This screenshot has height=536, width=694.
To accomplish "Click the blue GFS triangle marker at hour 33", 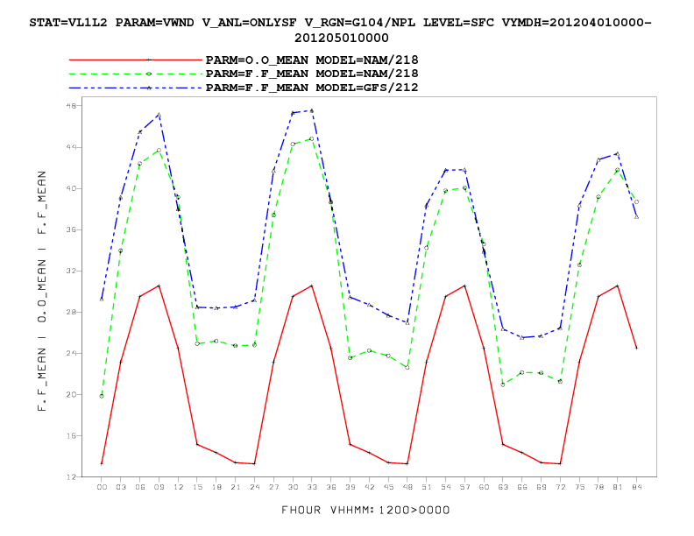I will (x=312, y=110).
